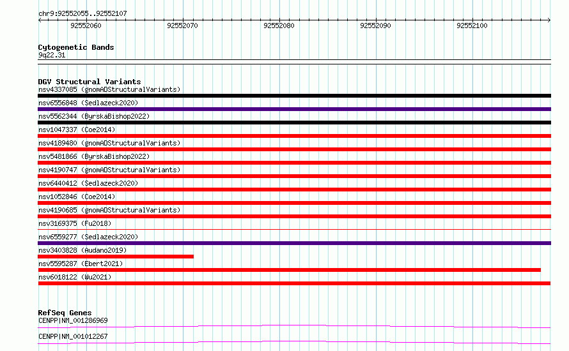
Task: Click the cytogenetic band 9q22.31 bar
Action: click(x=294, y=62)
